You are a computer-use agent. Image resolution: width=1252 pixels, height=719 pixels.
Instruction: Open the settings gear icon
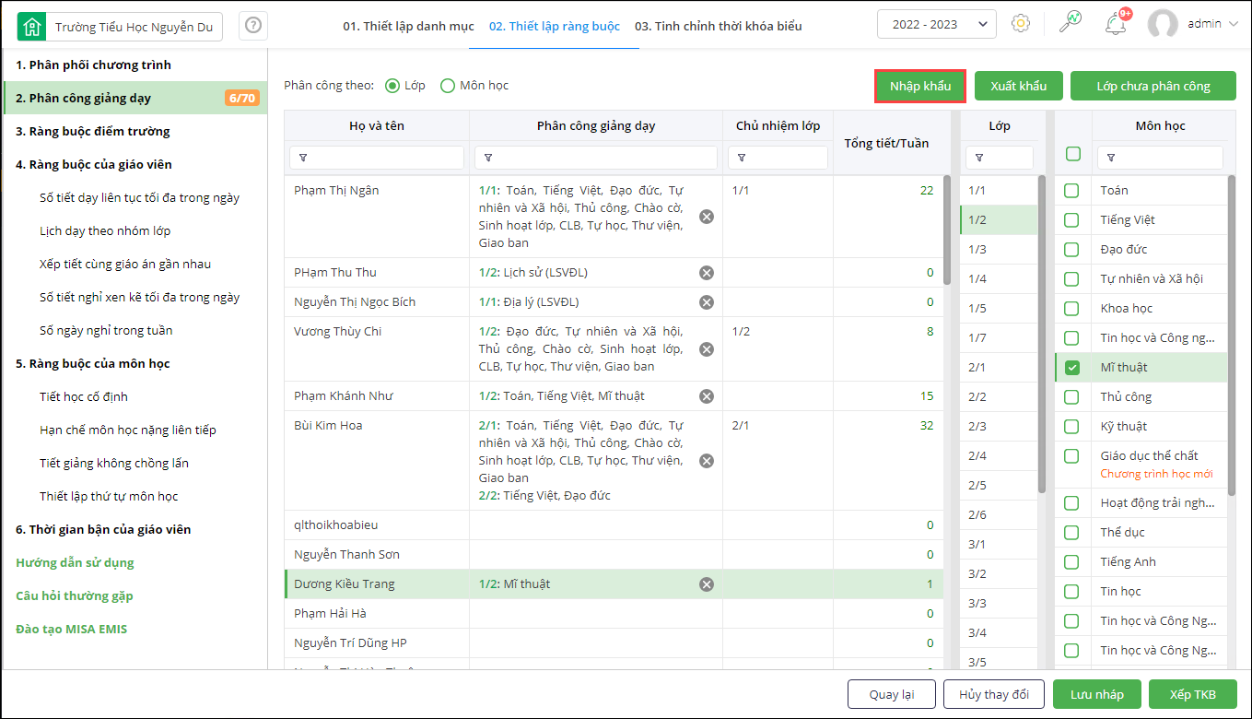[x=1020, y=24]
